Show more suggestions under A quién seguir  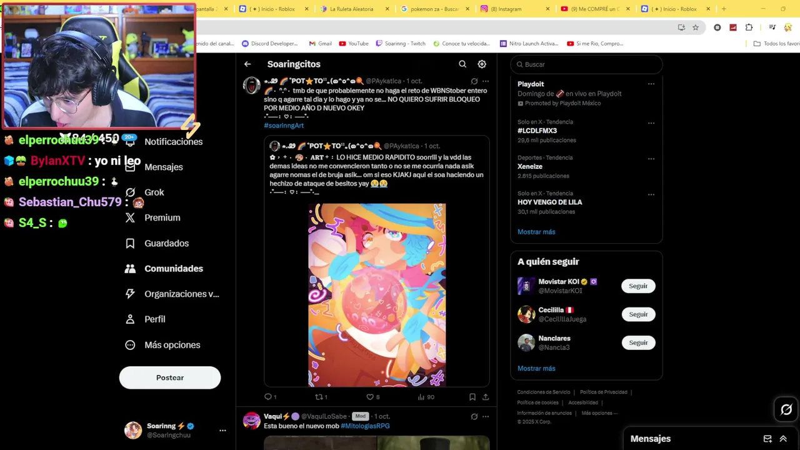point(536,368)
